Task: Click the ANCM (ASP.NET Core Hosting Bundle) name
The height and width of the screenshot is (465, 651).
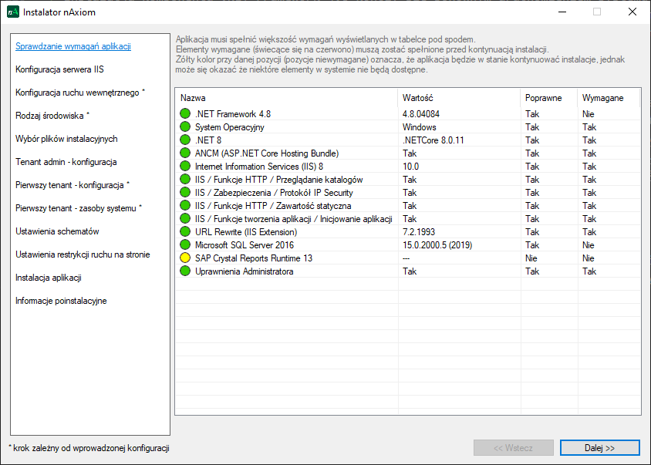Action: [267, 153]
